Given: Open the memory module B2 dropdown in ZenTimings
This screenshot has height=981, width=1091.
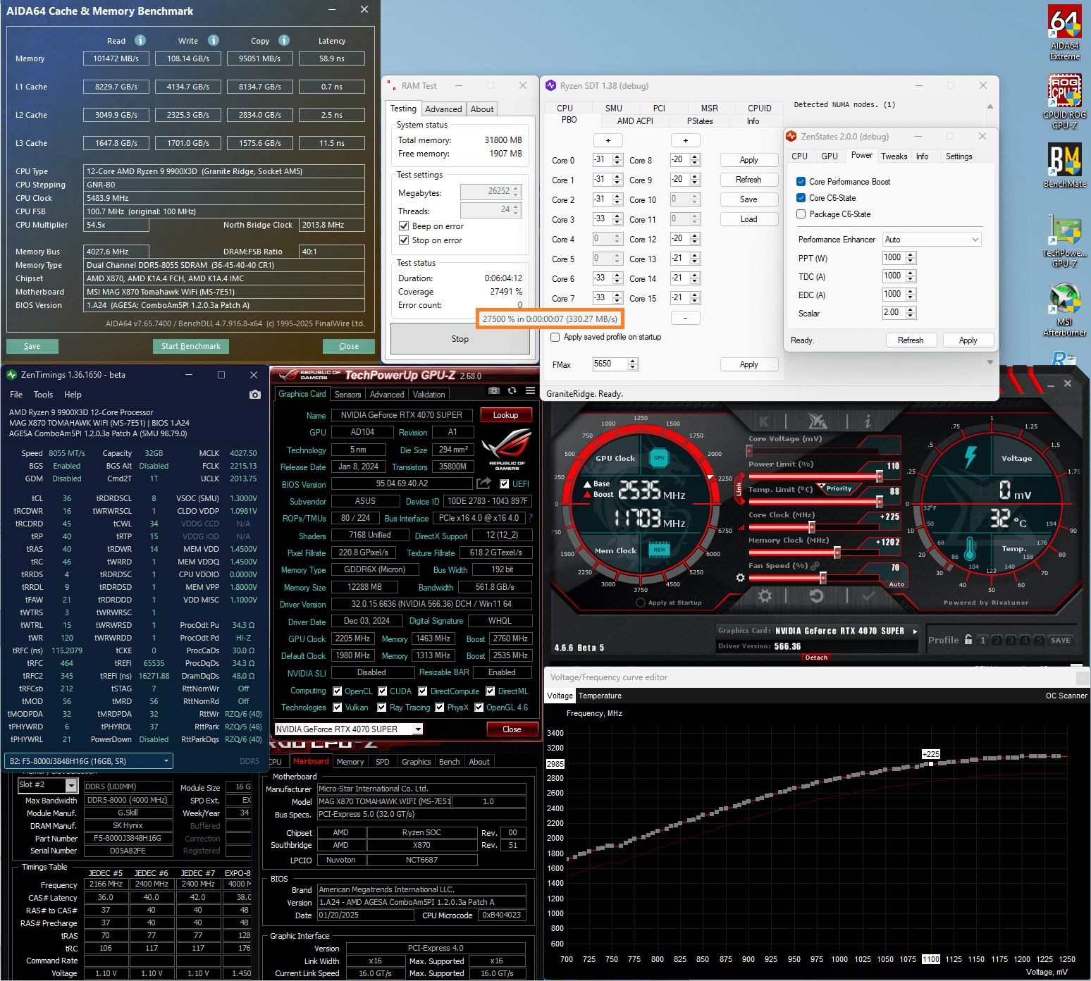Looking at the screenshot, I should [89, 761].
